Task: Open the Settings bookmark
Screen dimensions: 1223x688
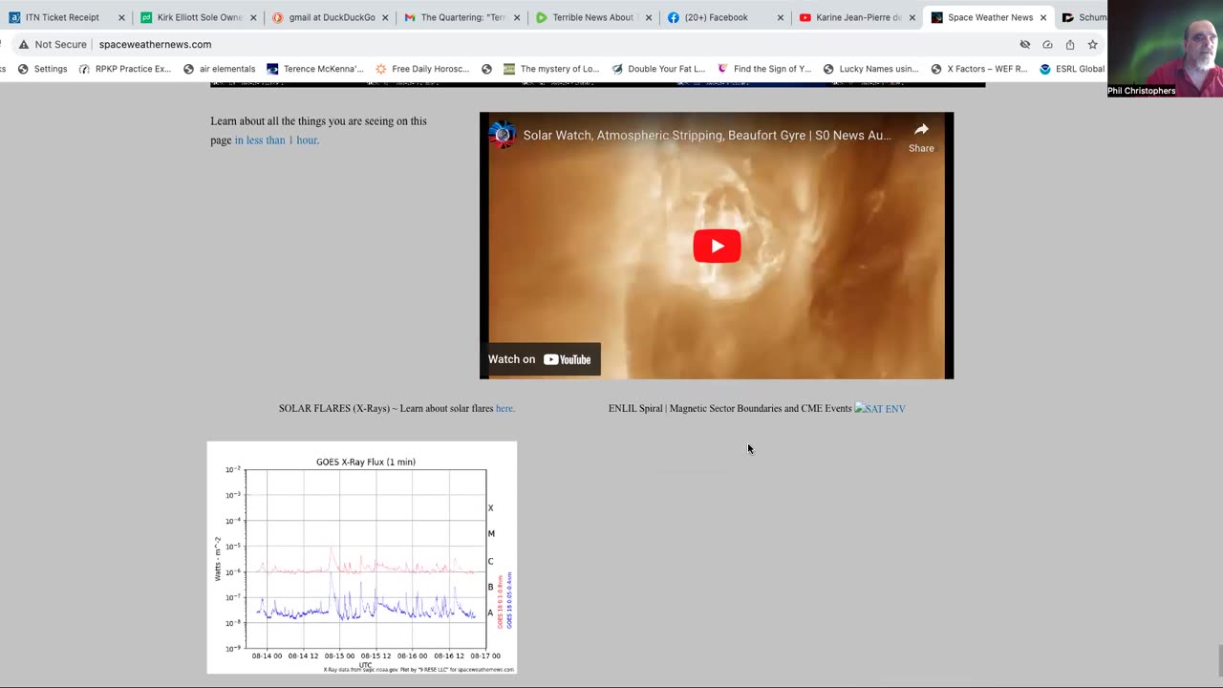Action: pyautogui.click(x=42, y=69)
